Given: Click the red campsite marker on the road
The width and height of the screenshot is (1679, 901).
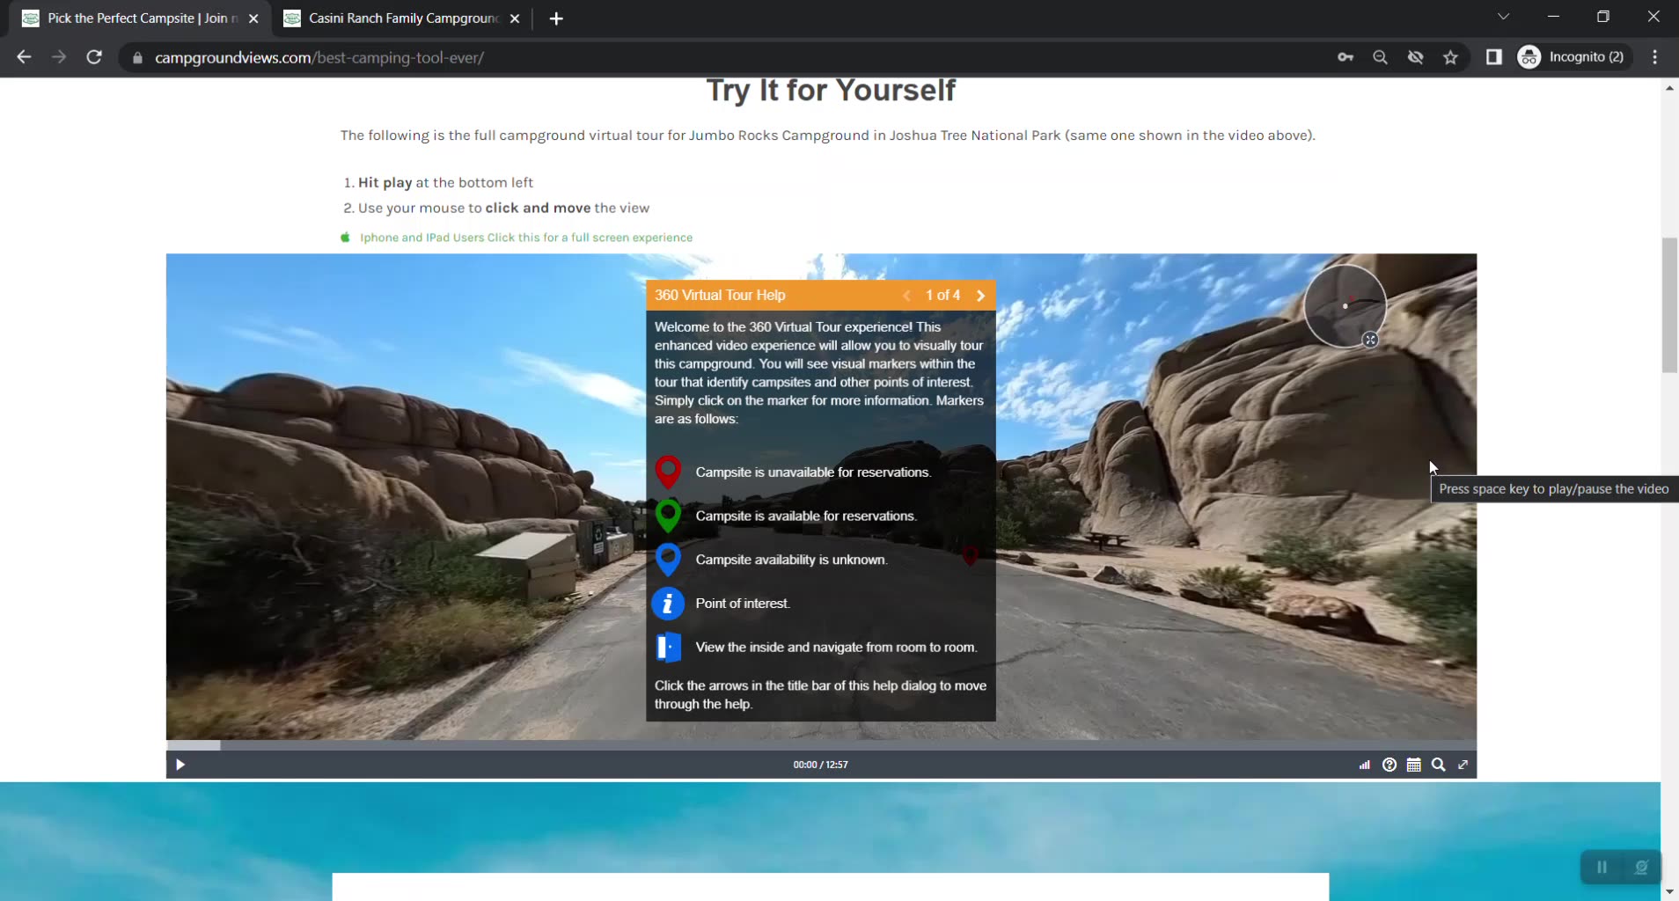Looking at the screenshot, I should pos(970,554).
